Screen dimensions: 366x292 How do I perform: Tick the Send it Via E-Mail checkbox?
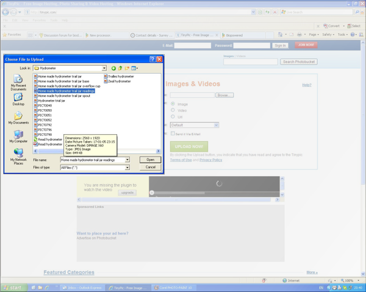pos(173,134)
